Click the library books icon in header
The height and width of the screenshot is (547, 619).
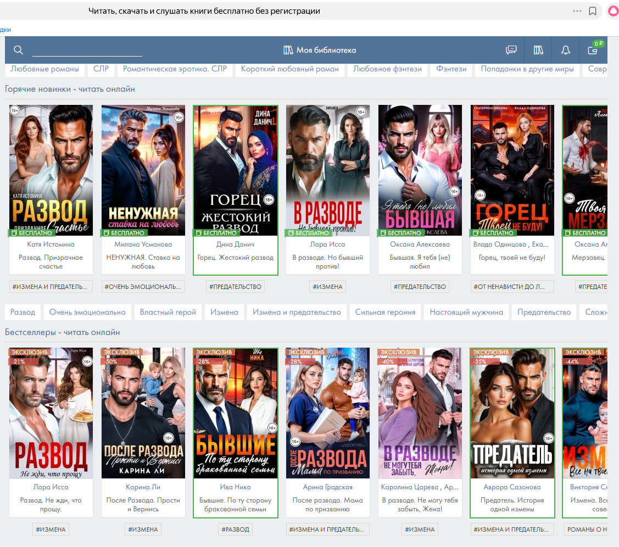(x=538, y=50)
